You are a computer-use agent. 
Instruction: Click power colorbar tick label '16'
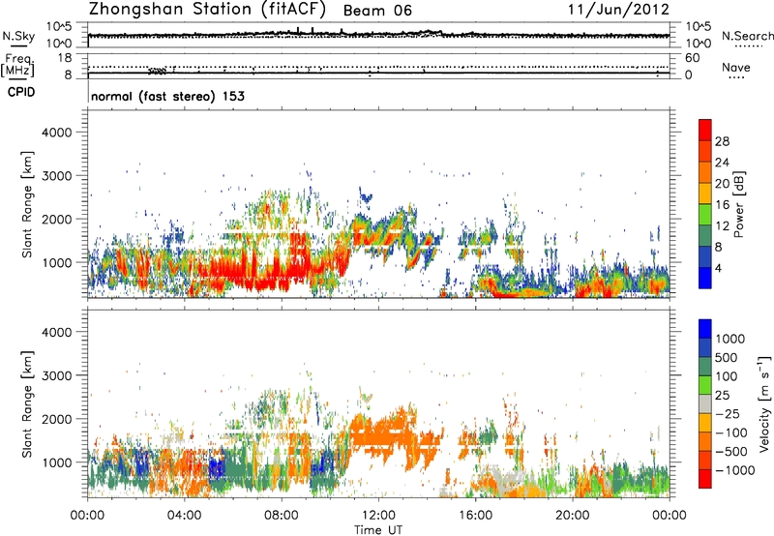pos(722,205)
